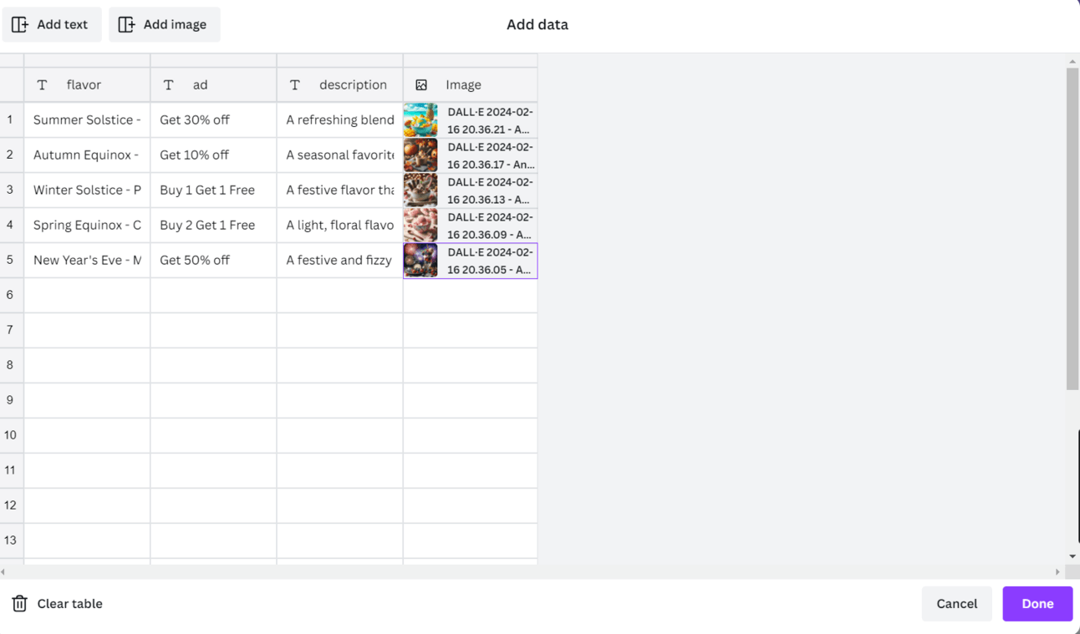Select the empty cell in row 6 flavor column
Viewport: 1080px width, 634px height.
point(87,295)
